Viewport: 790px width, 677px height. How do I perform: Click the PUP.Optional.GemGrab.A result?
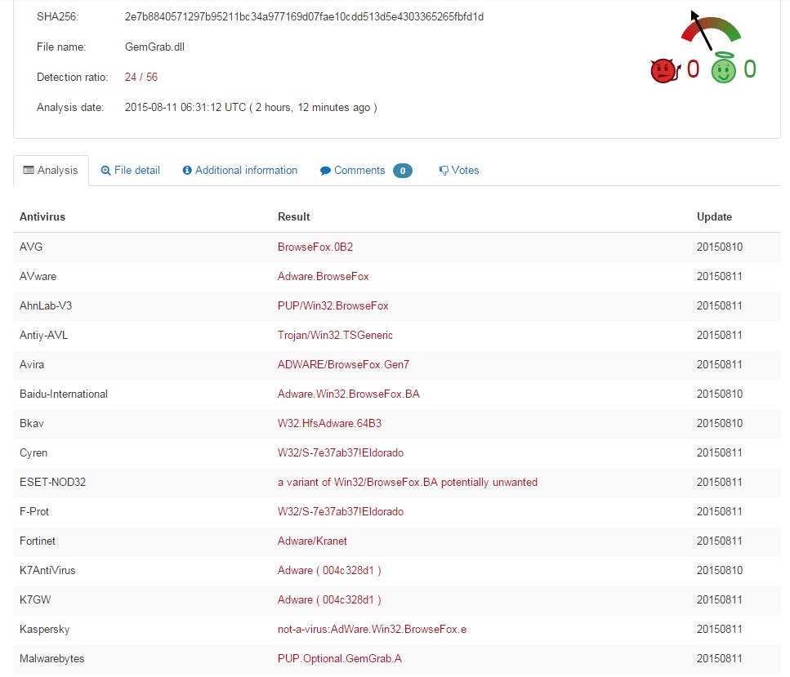coord(340,658)
